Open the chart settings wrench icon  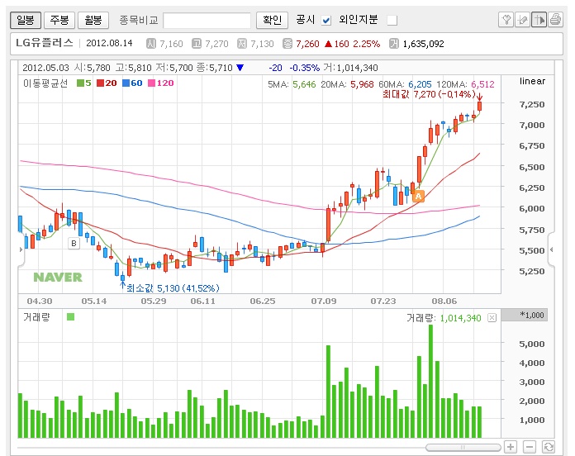(506, 20)
